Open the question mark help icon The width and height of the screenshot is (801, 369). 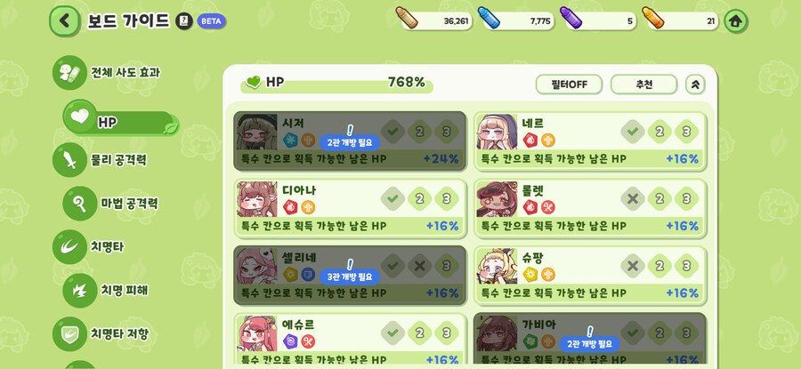[184, 21]
